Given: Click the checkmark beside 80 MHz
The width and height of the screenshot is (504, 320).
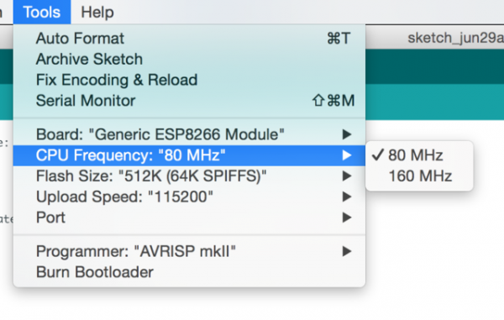Looking at the screenshot, I should point(378,155).
